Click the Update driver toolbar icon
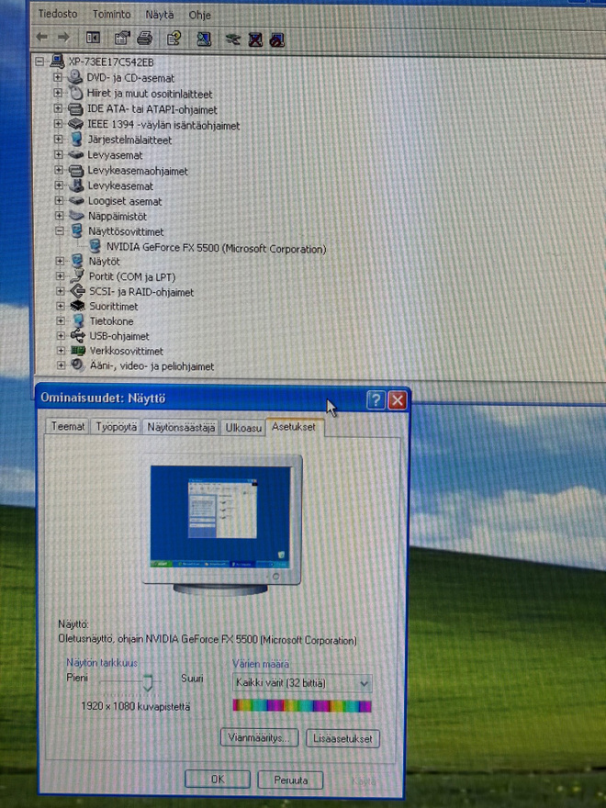606x808 pixels. click(x=233, y=39)
